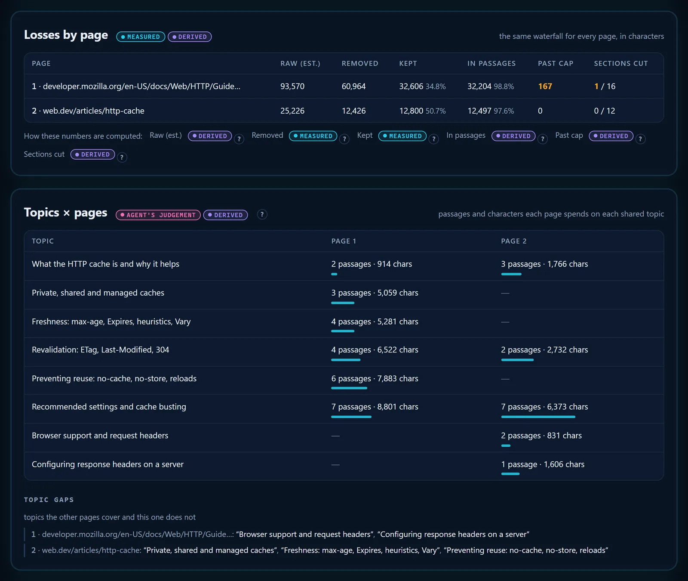The image size is (688, 581).
Task: Click DERIVED badge for In passages
Action: click(513, 136)
